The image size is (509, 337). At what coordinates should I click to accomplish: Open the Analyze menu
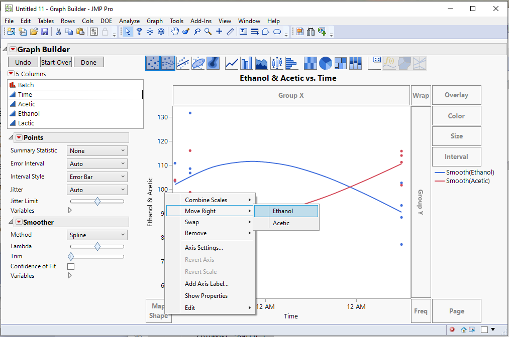point(130,21)
